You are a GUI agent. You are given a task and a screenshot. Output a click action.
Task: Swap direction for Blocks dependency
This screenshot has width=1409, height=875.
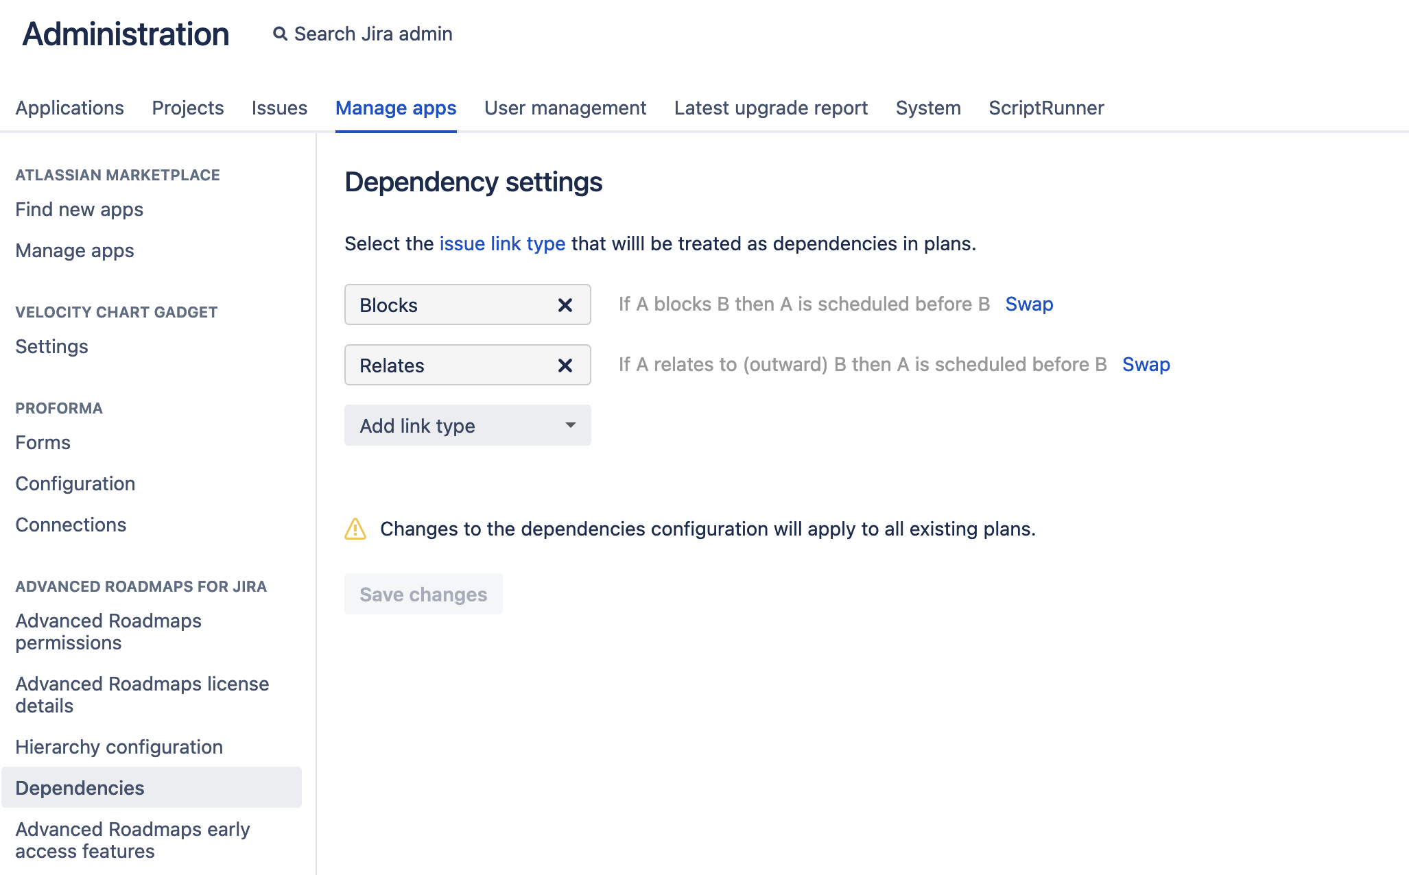point(1029,304)
